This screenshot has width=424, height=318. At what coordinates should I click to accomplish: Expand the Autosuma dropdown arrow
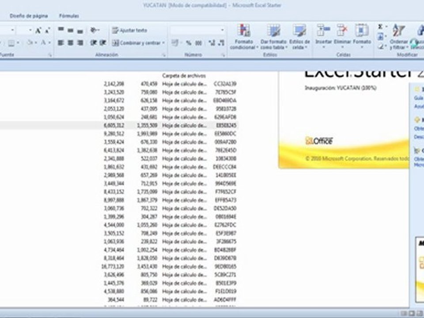386,26
